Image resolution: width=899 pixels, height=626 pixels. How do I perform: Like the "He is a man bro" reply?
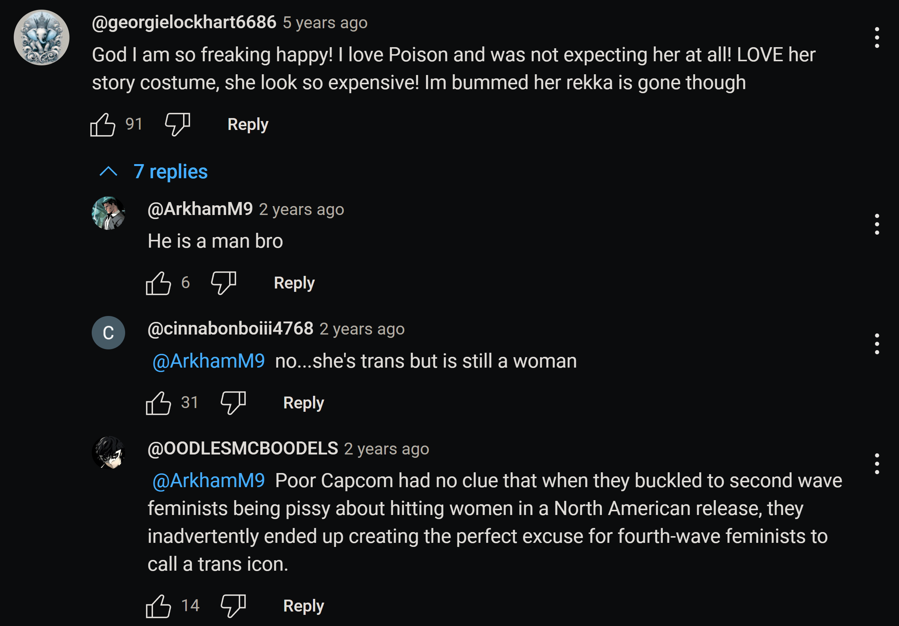(x=158, y=283)
